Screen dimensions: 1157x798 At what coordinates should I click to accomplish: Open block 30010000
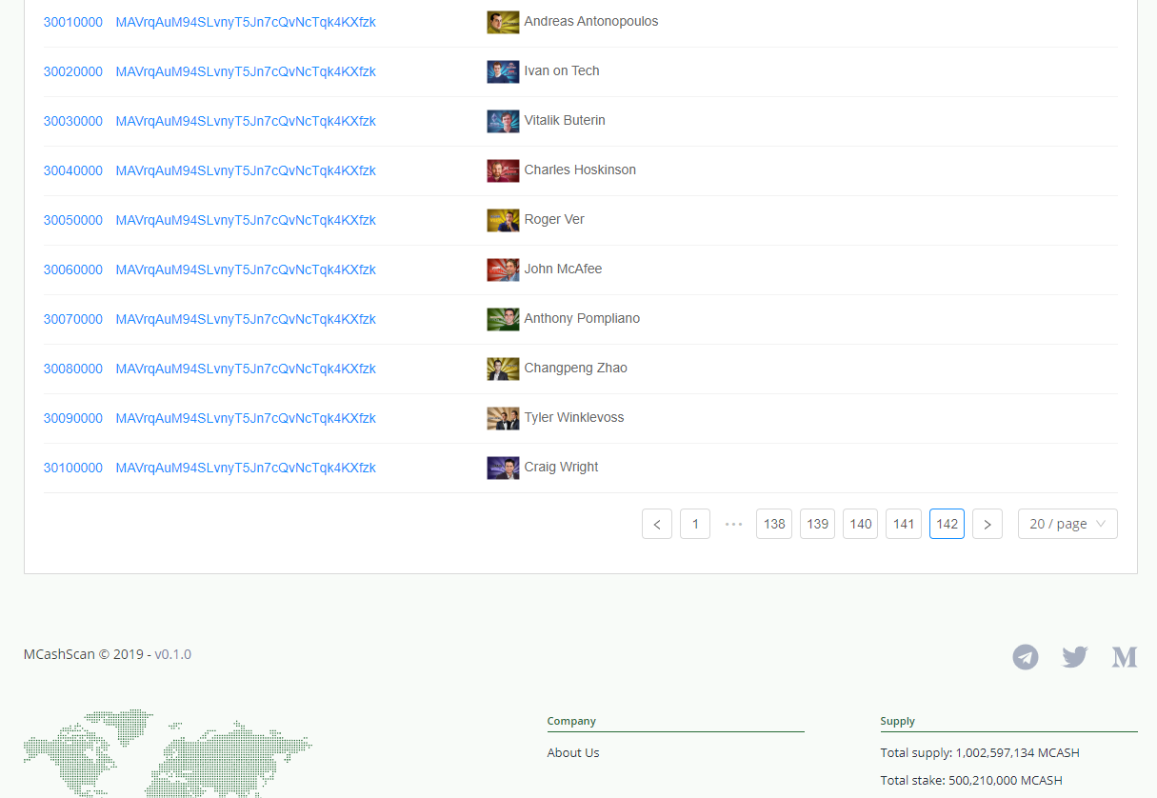(73, 22)
